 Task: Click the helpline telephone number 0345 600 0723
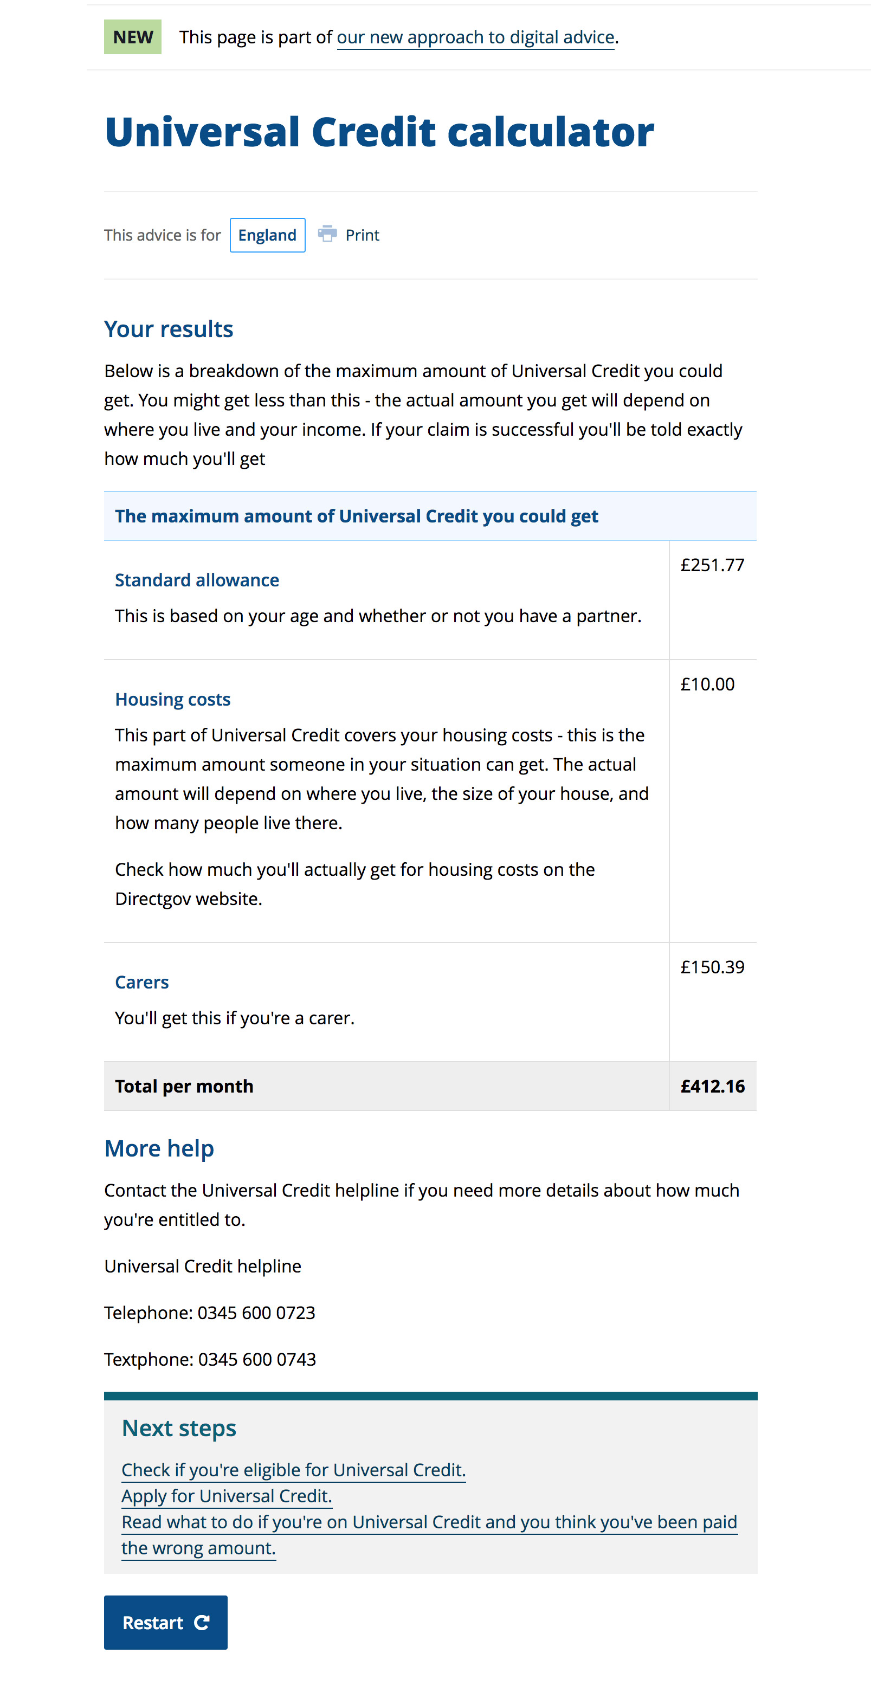point(256,1312)
